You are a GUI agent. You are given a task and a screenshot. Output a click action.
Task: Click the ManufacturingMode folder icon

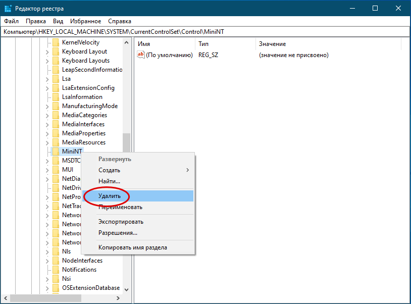[56, 106]
